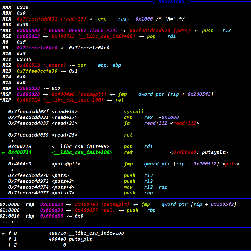The width and height of the screenshot is (251, 251).
Task: Click the changed-register asterisk before RIP
Action: click(1, 100)
